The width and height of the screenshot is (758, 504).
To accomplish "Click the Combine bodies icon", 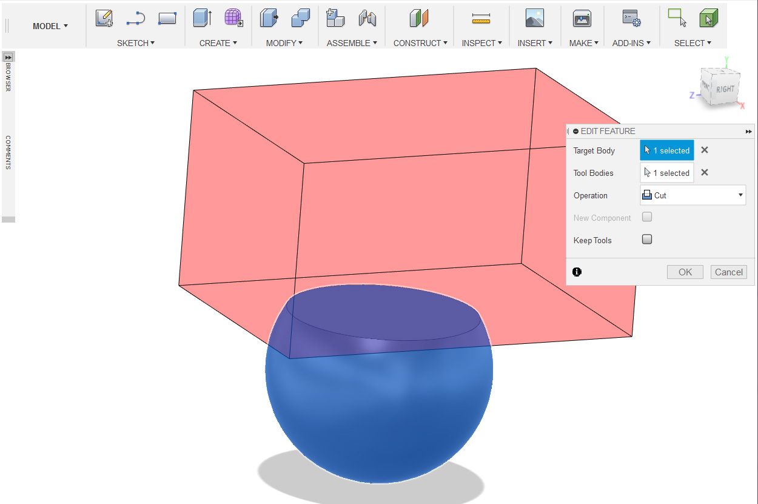I will [301, 18].
